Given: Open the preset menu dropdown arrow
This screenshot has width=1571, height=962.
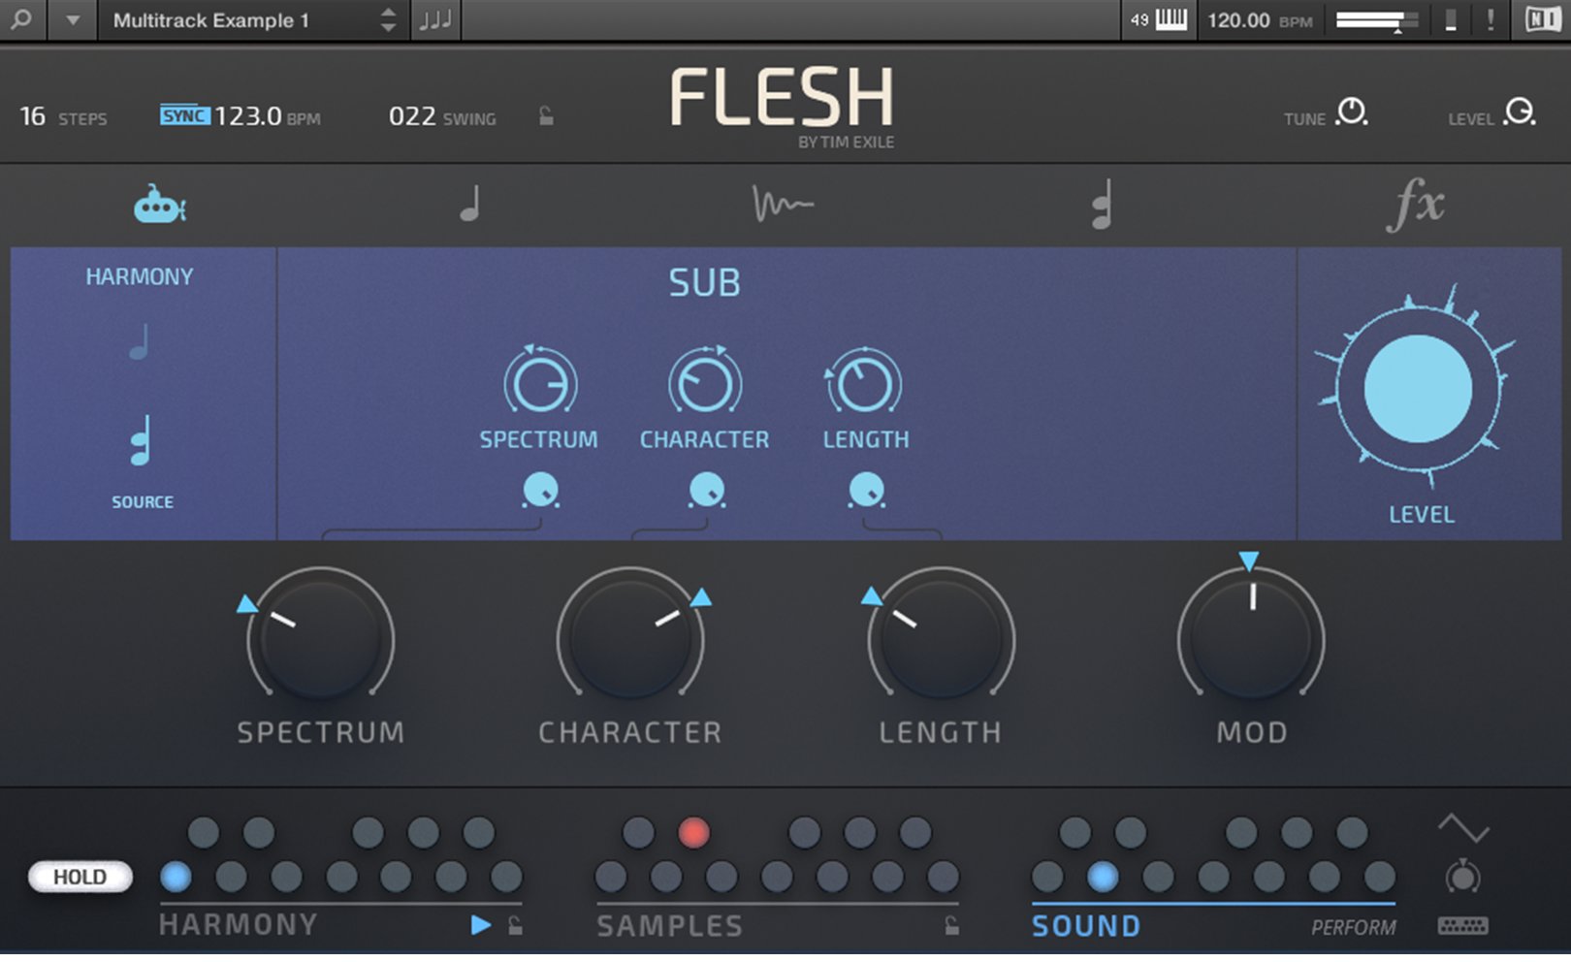Looking at the screenshot, I should (73, 19).
